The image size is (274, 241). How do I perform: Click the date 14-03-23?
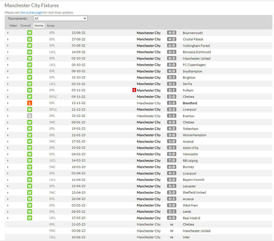click(x=78, y=160)
